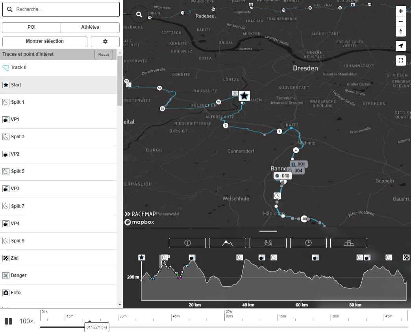Click the RACEMAP logo link
The width and height of the screenshot is (411, 332).
pos(140,214)
